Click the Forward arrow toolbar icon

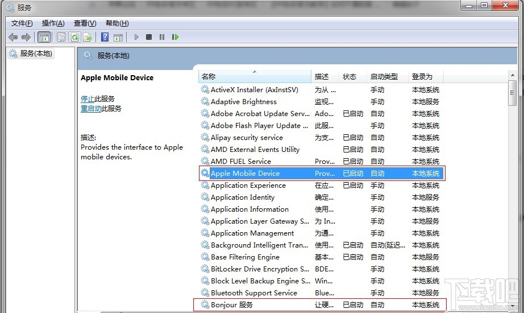click(26, 37)
